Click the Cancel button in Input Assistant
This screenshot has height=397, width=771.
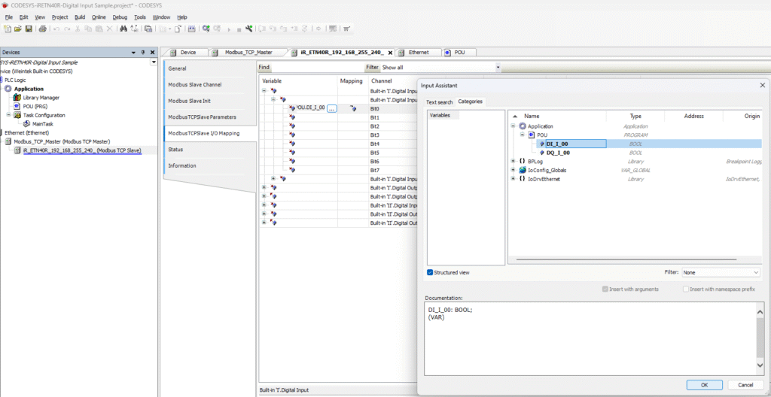click(746, 385)
